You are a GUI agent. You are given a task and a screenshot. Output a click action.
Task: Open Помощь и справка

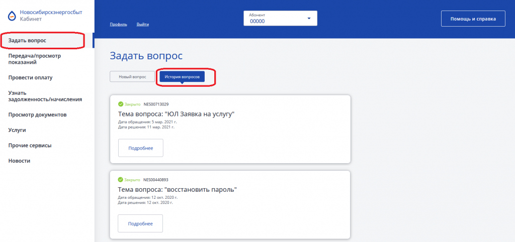click(473, 19)
